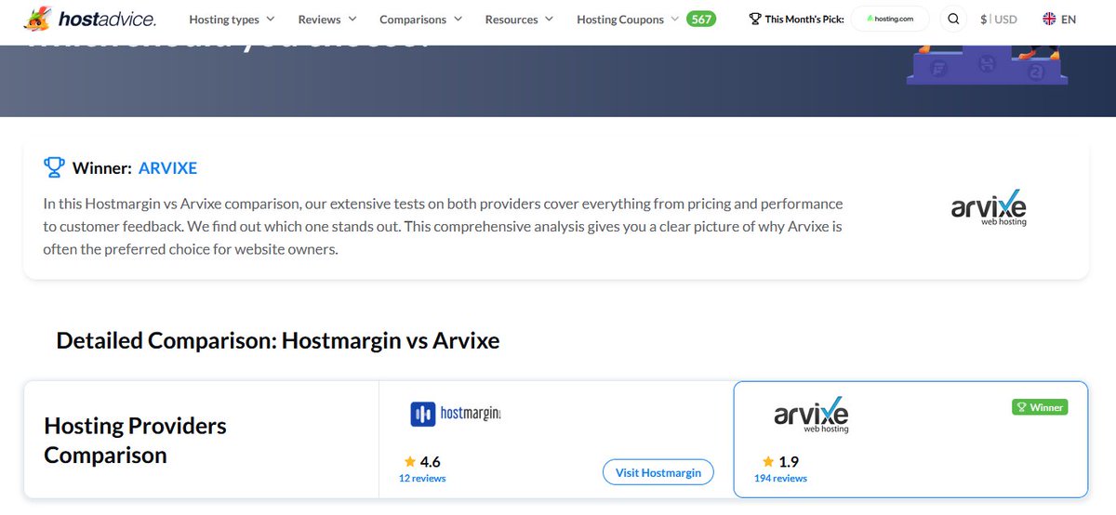Click the UK flag language icon

(x=1049, y=19)
